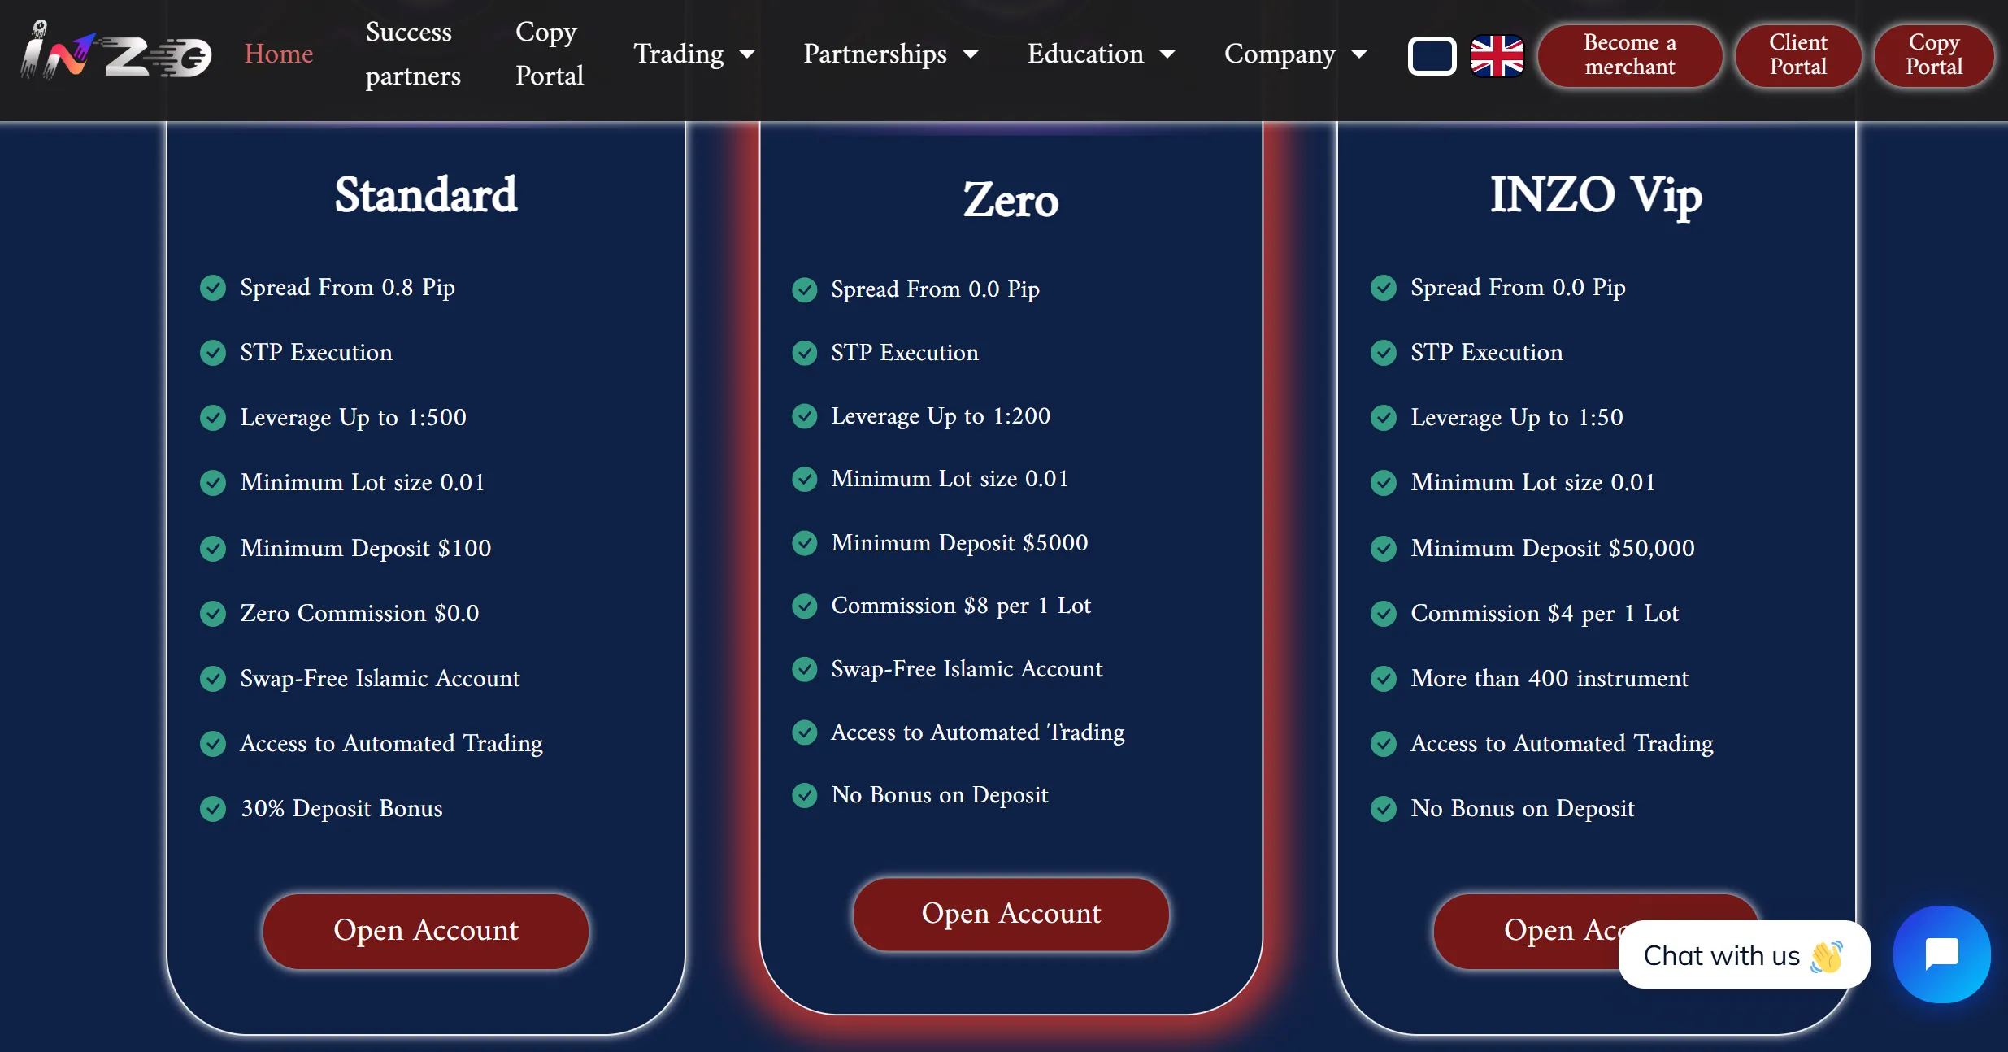Click the Become a merchant button

click(1629, 54)
